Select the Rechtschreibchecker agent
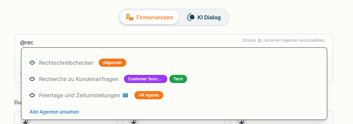 [x=66, y=63]
